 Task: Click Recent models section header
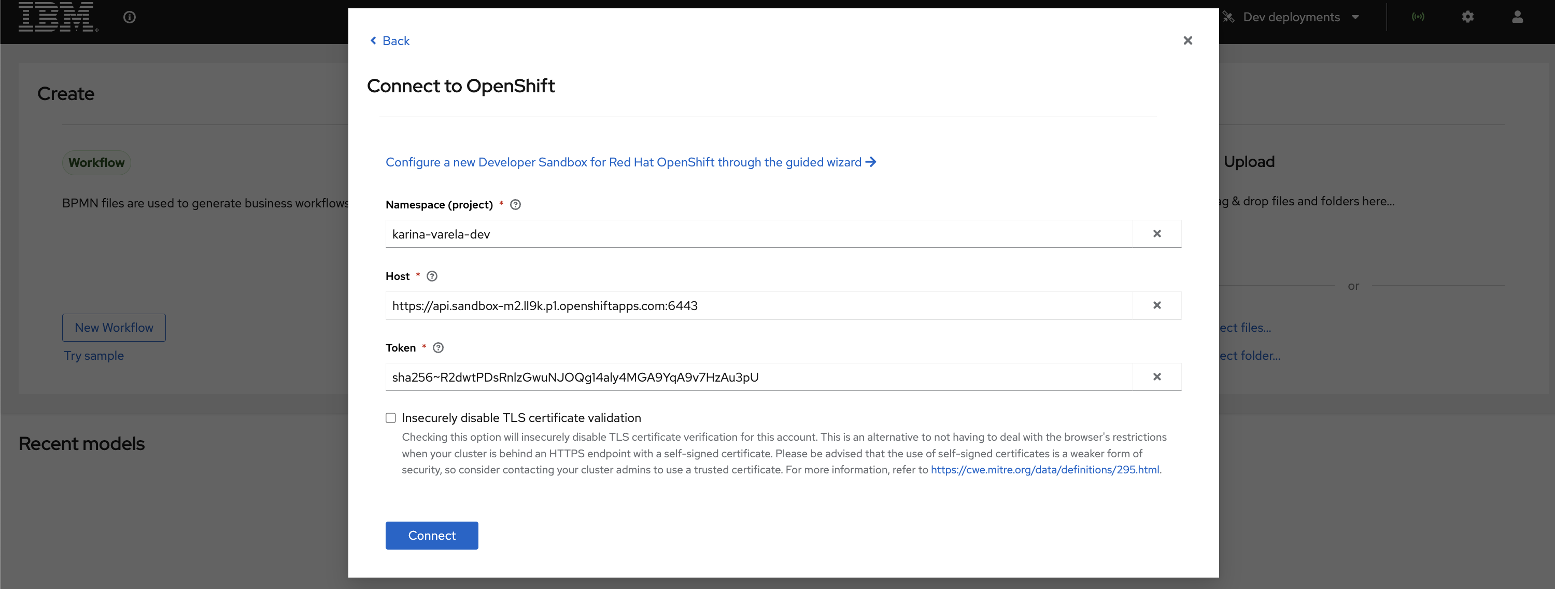tap(81, 443)
